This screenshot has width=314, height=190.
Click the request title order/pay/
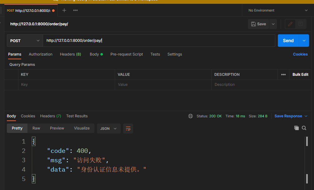coord(39,24)
